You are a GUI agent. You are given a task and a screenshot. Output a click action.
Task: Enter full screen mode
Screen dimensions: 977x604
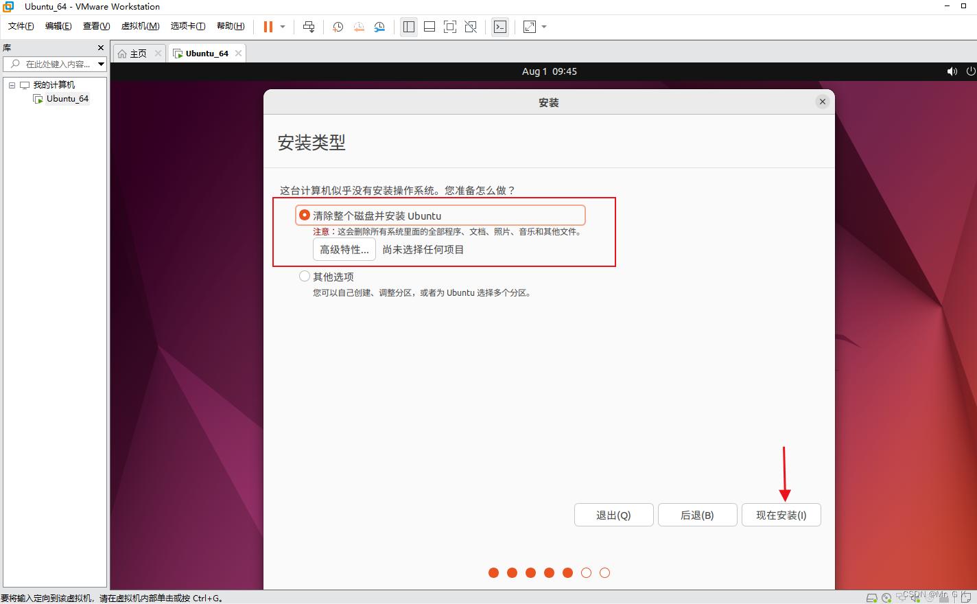tap(449, 27)
